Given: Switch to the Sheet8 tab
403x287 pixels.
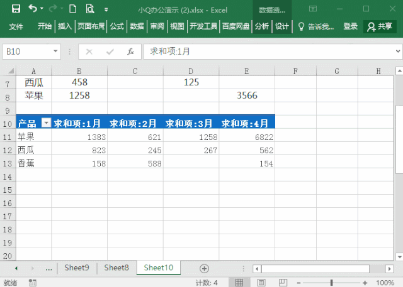Looking at the screenshot, I should point(116,268).
